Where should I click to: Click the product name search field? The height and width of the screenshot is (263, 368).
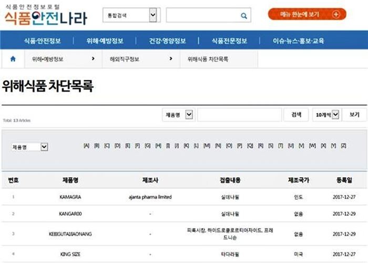point(239,115)
